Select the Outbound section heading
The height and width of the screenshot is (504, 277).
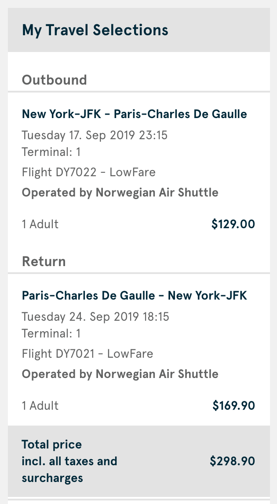pyautogui.click(x=55, y=80)
